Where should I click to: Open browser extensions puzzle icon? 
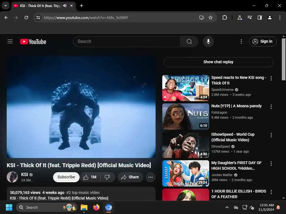coord(225,18)
